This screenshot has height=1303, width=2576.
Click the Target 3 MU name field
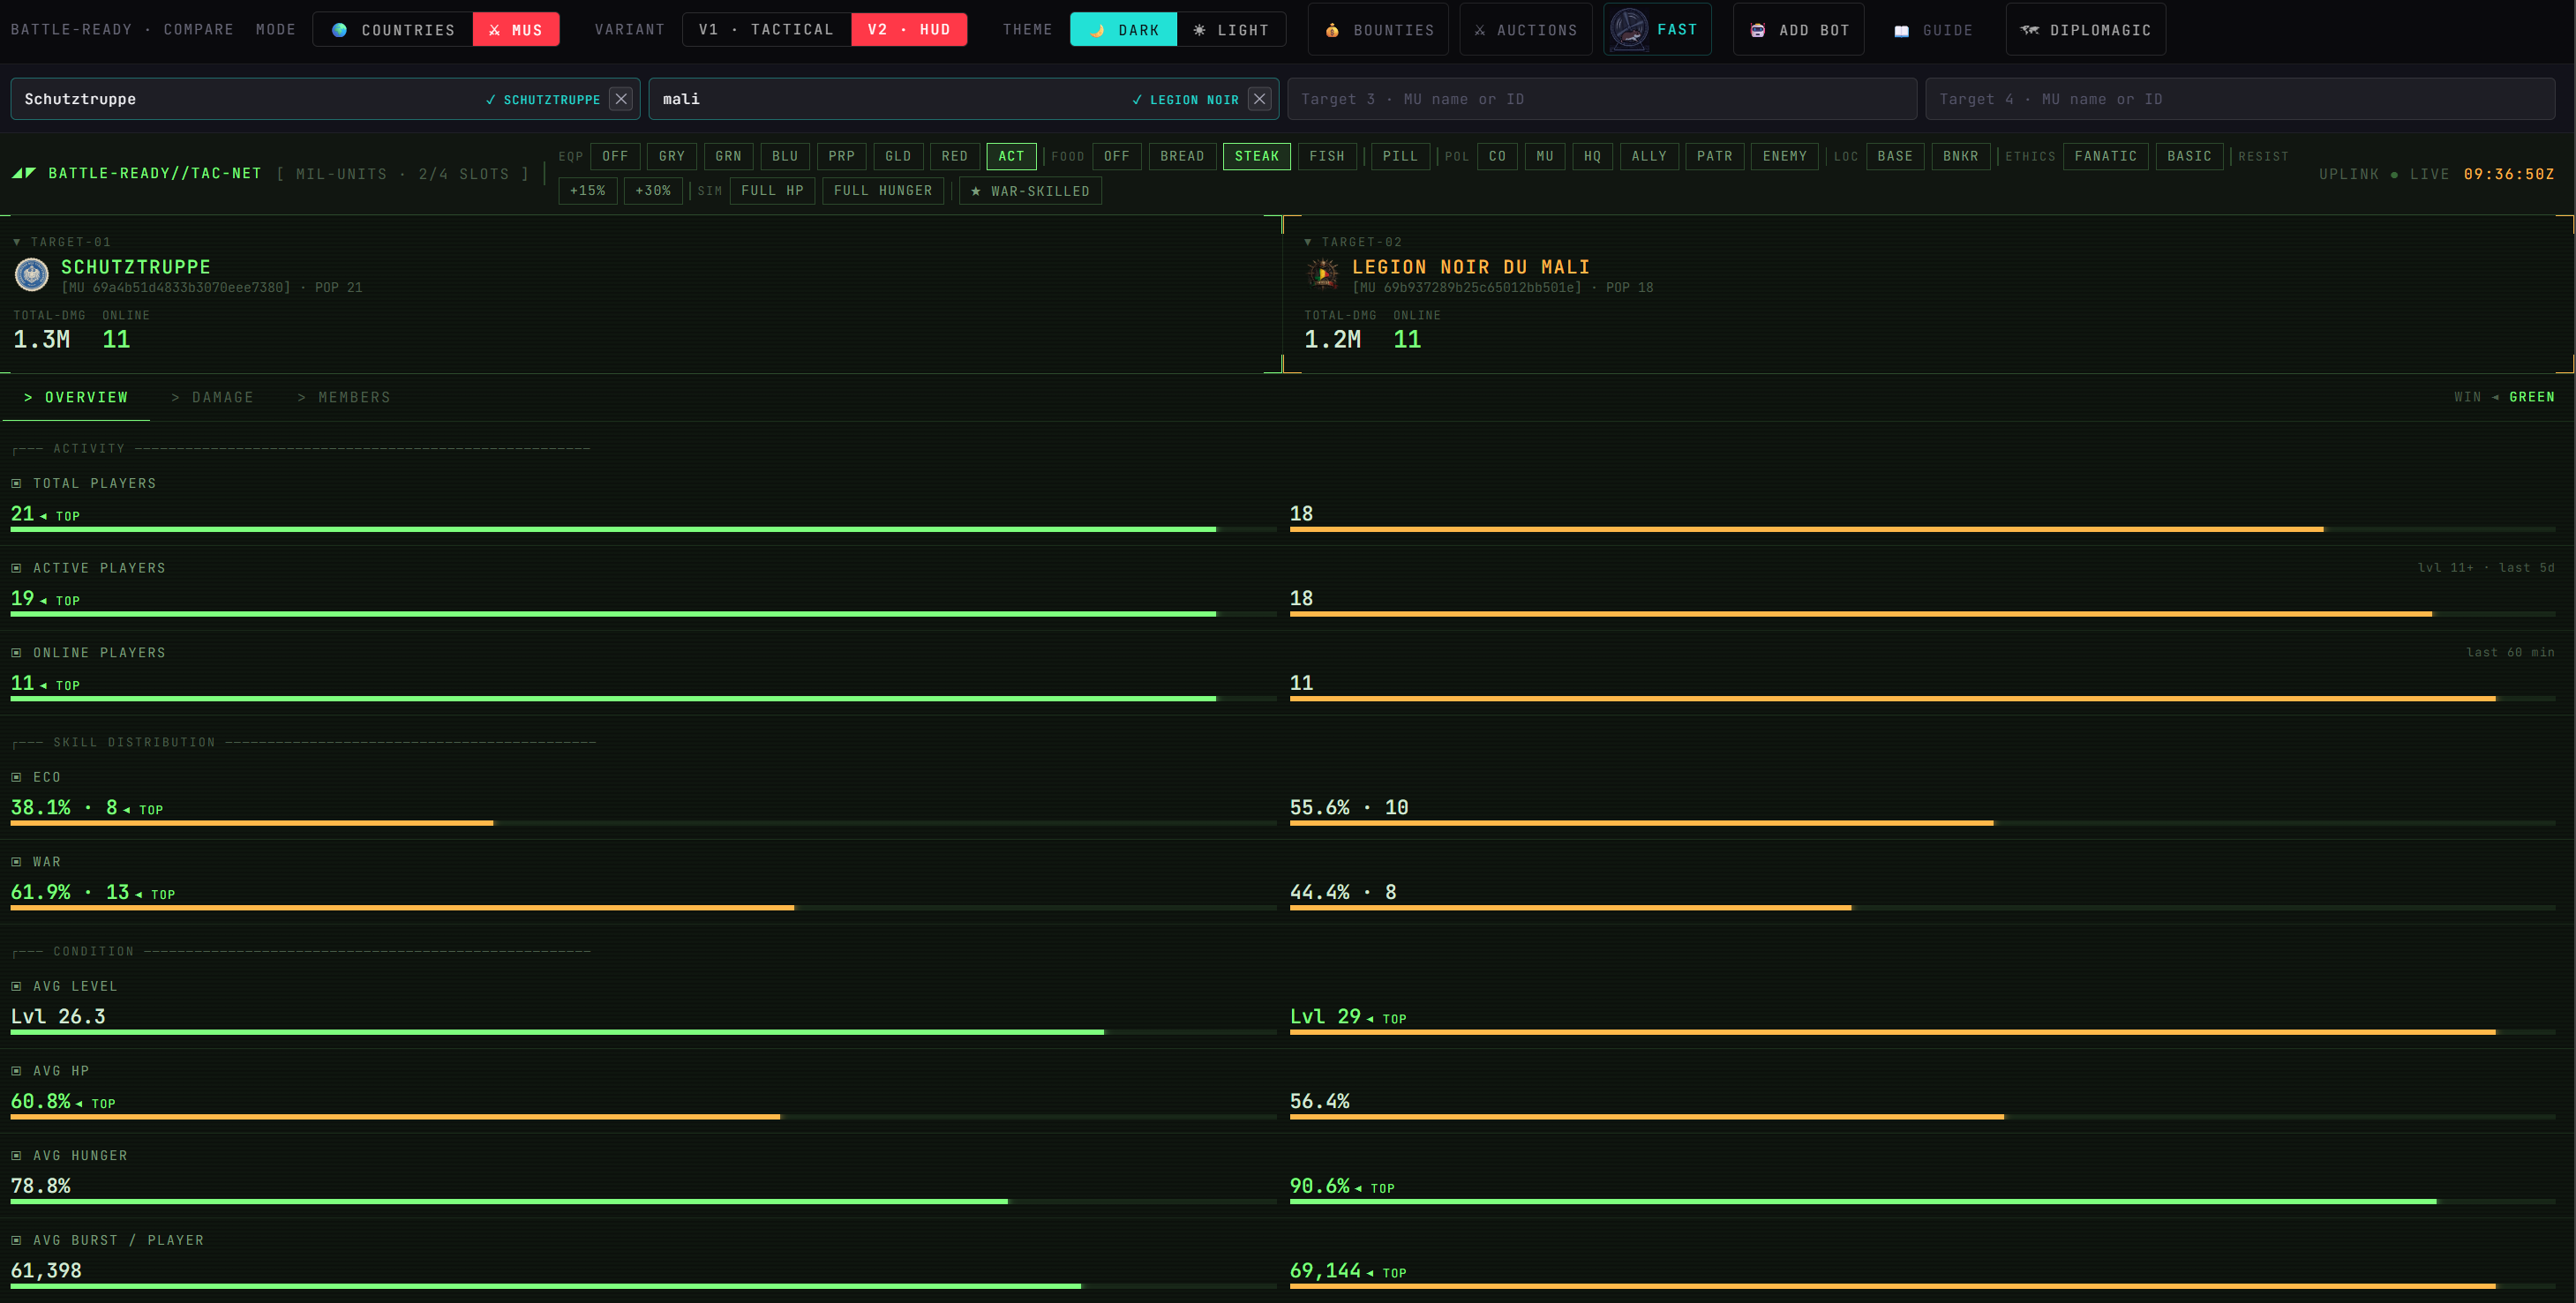coord(1602,99)
